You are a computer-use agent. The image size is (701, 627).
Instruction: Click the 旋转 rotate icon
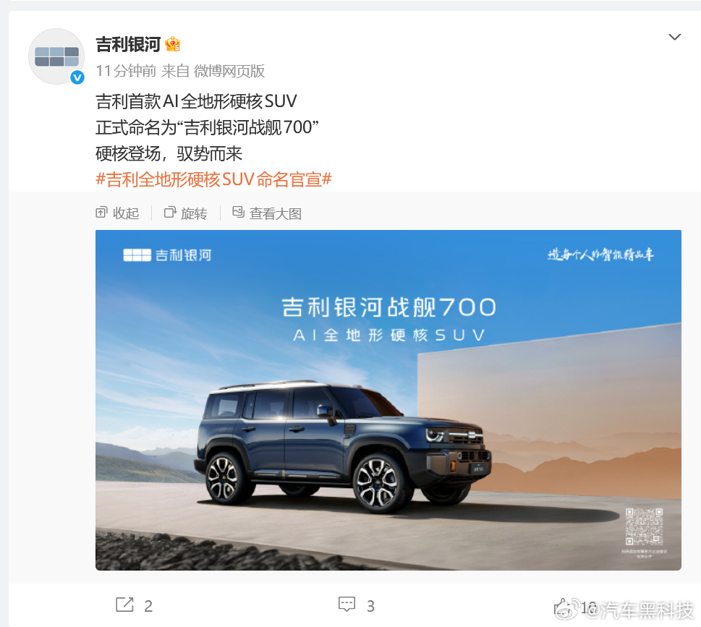point(170,213)
